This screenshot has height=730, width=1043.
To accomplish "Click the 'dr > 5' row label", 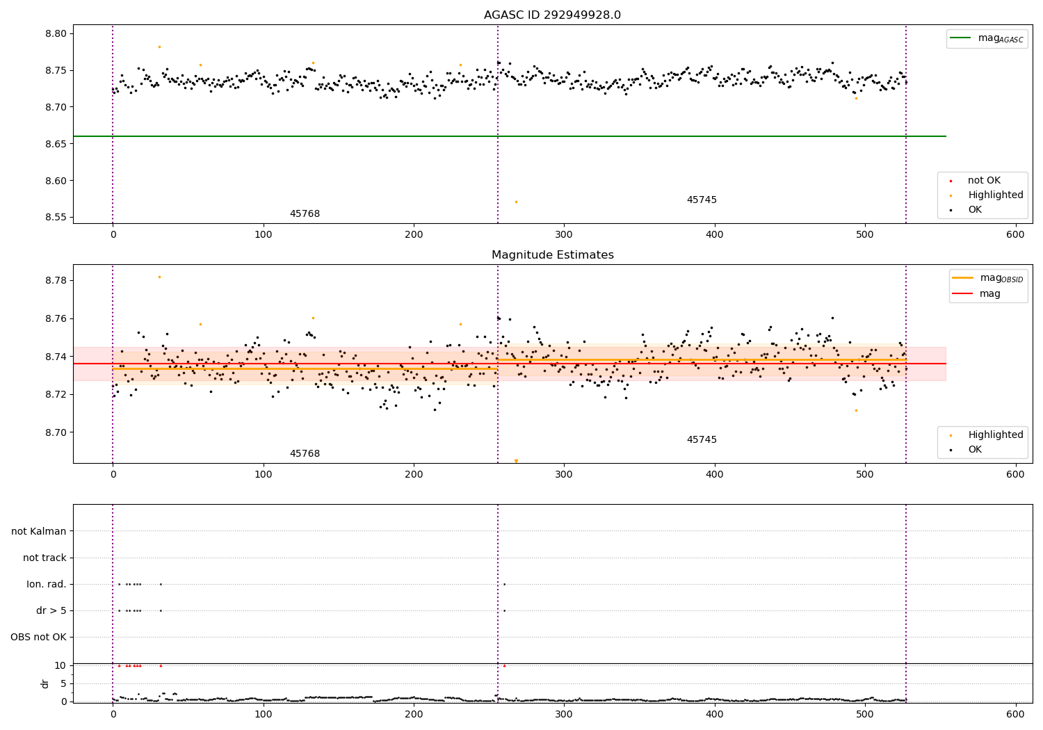I will tap(51, 610).
